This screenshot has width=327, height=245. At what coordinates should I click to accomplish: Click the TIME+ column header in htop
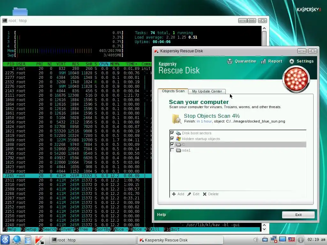click(x=132, y=64)
